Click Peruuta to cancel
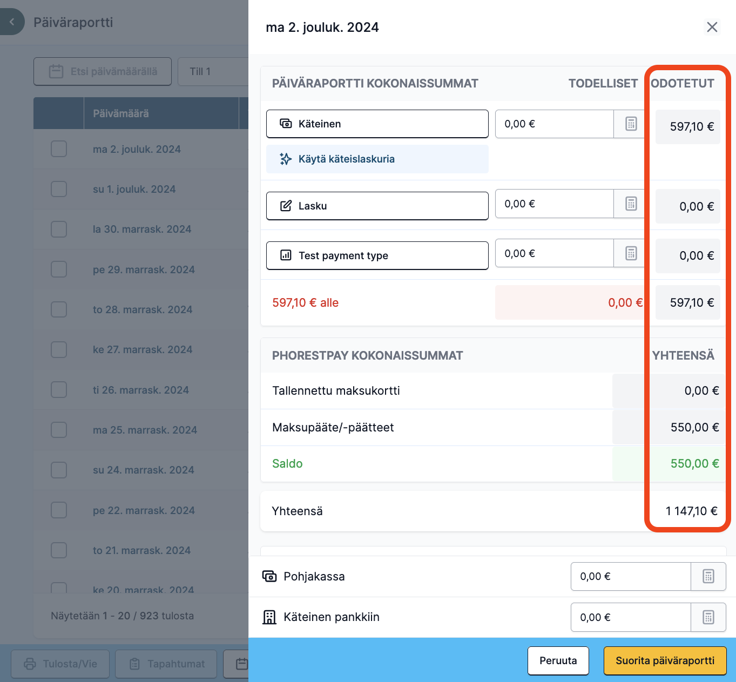The height and width of the screenshot is (682, 736). (x=558, y=660)
